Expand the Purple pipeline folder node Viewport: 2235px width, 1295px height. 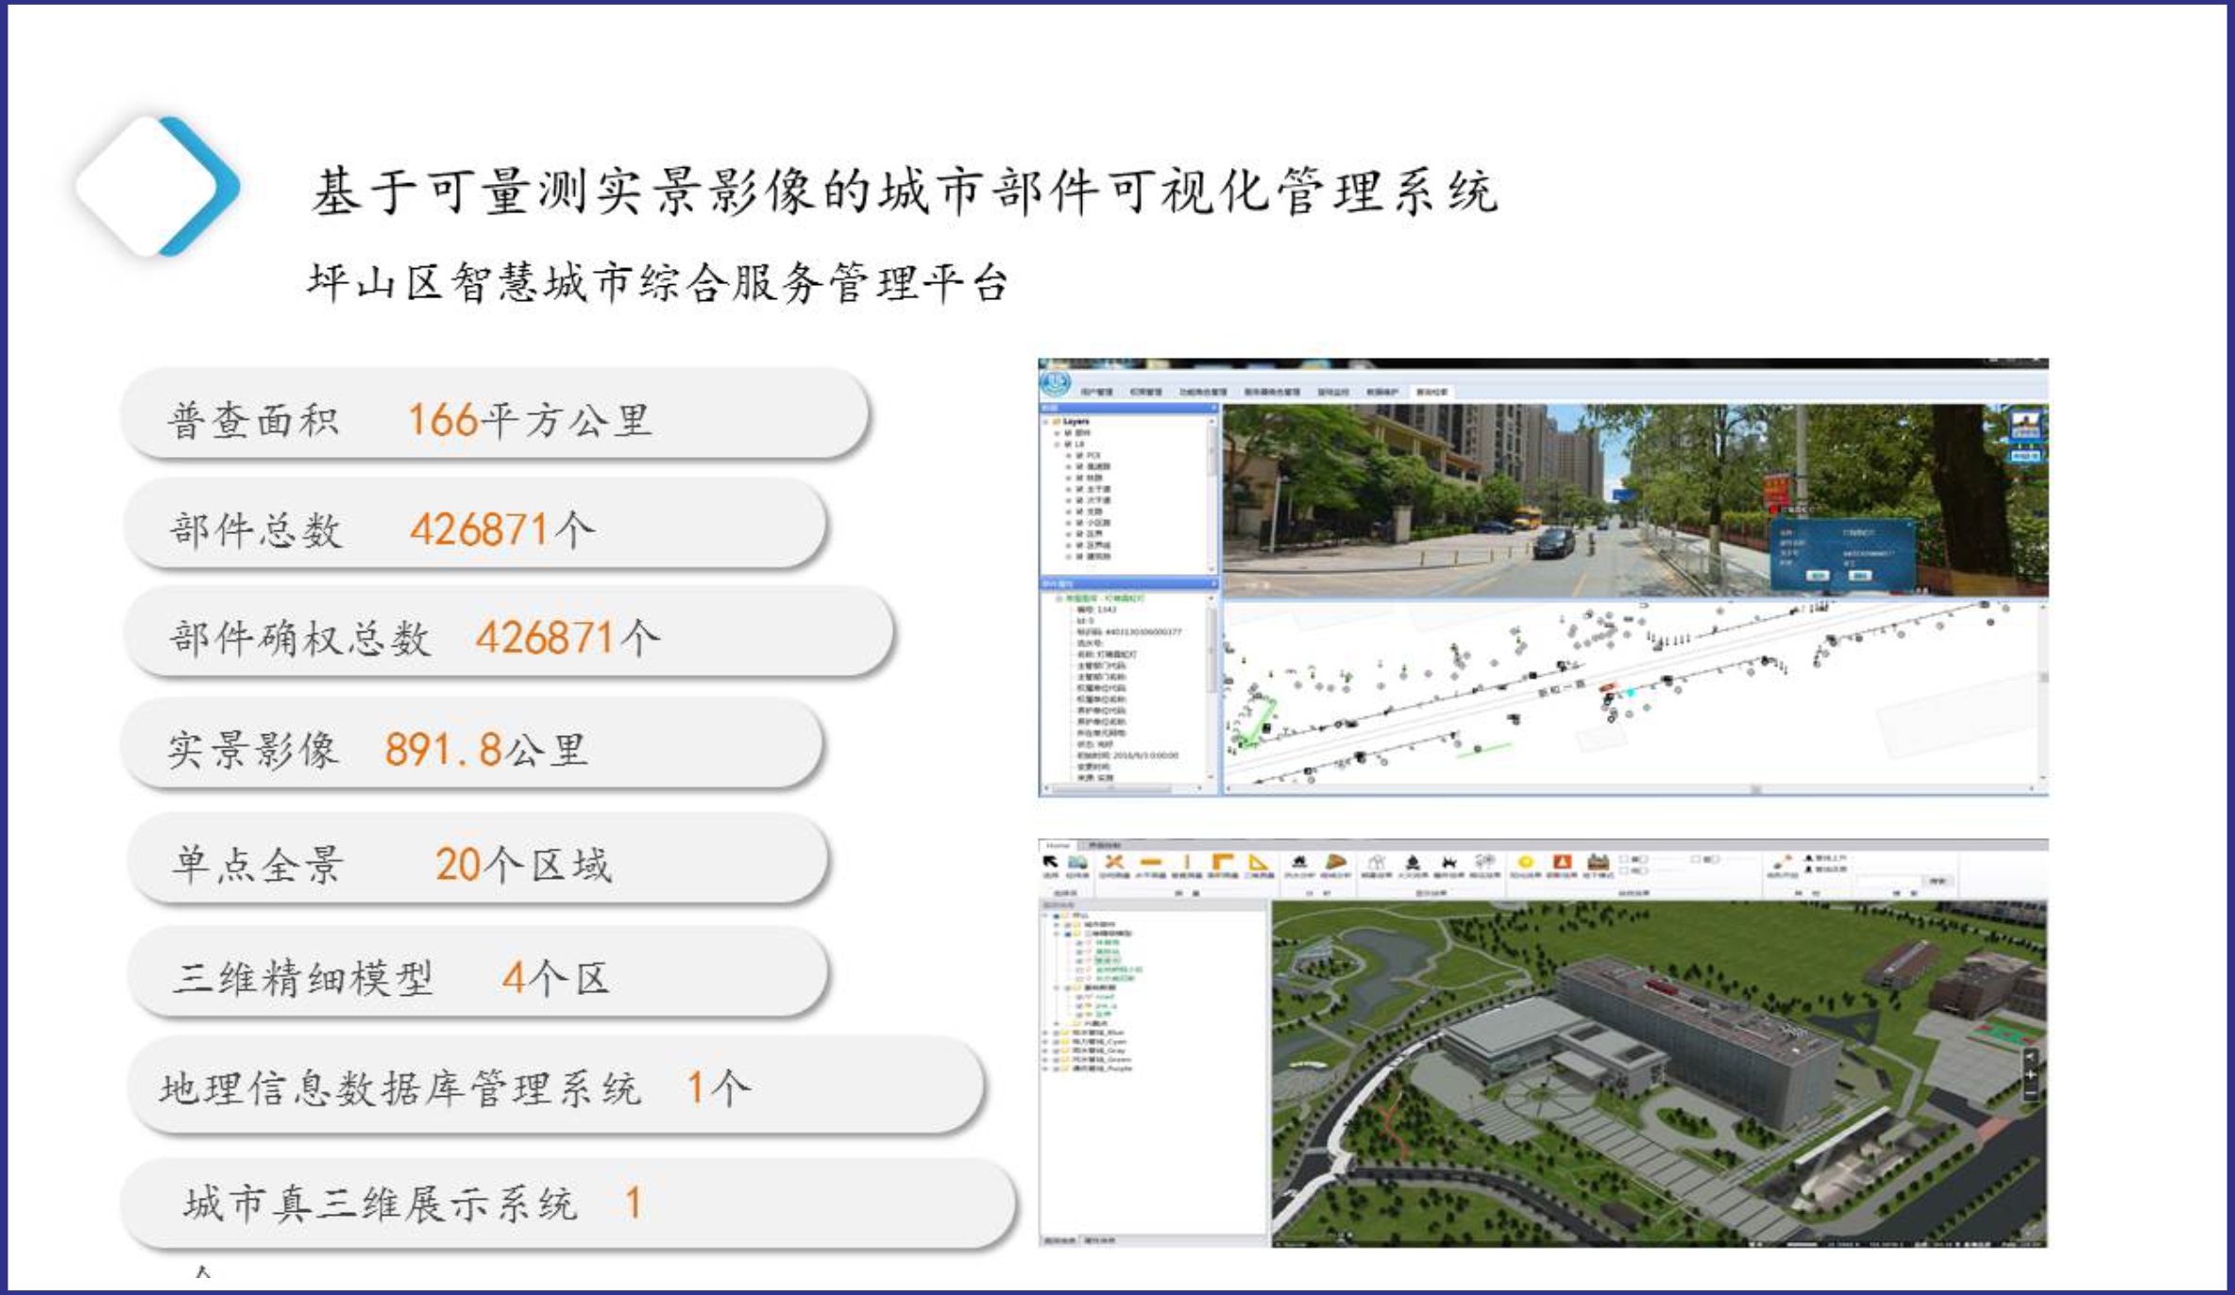1045,1068
